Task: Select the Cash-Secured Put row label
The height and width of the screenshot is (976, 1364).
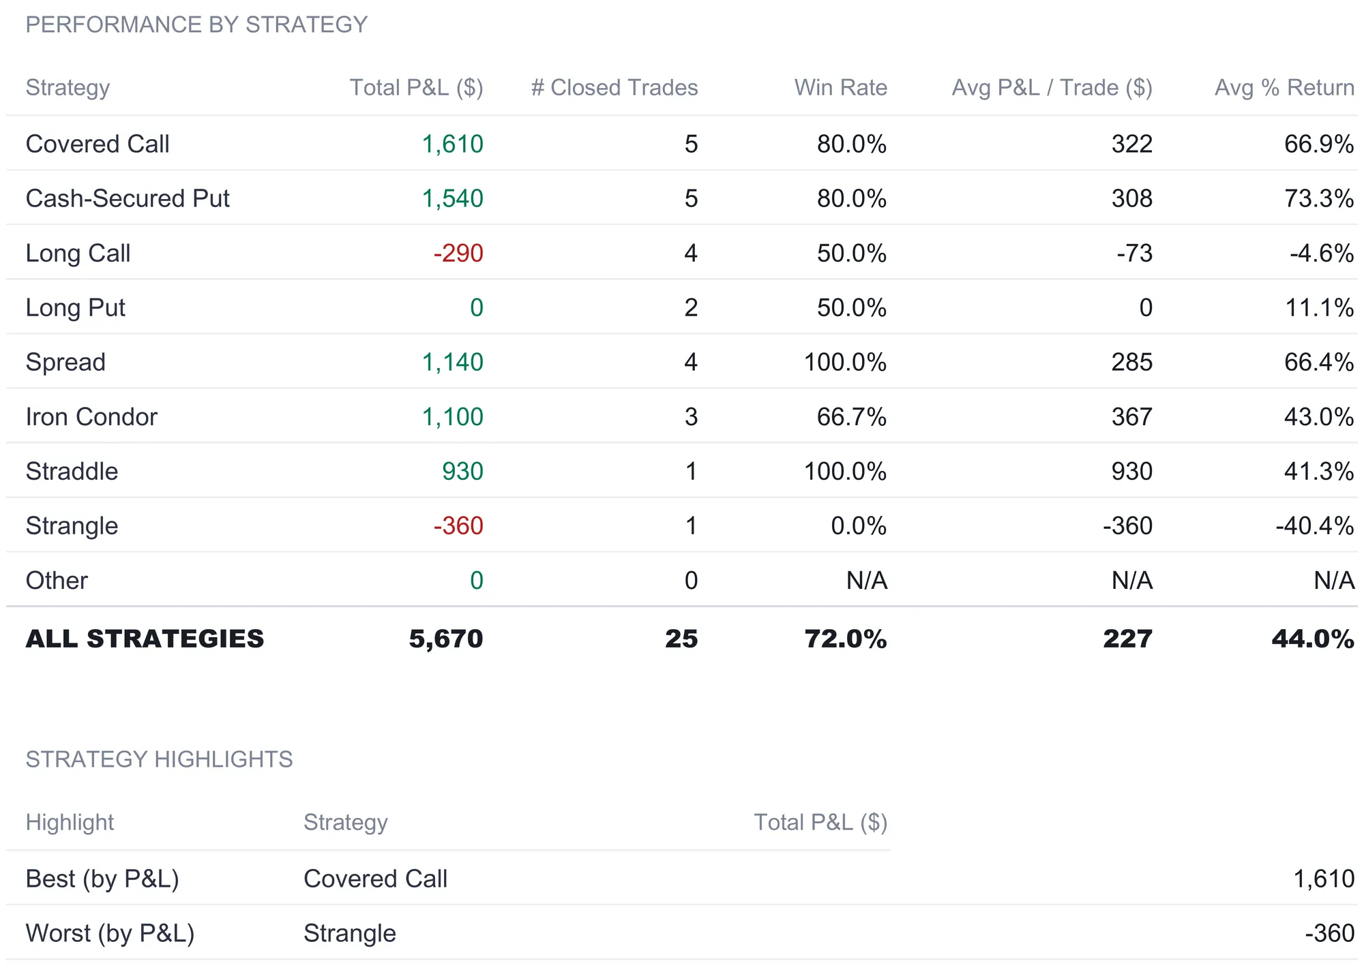Action: 128,198
